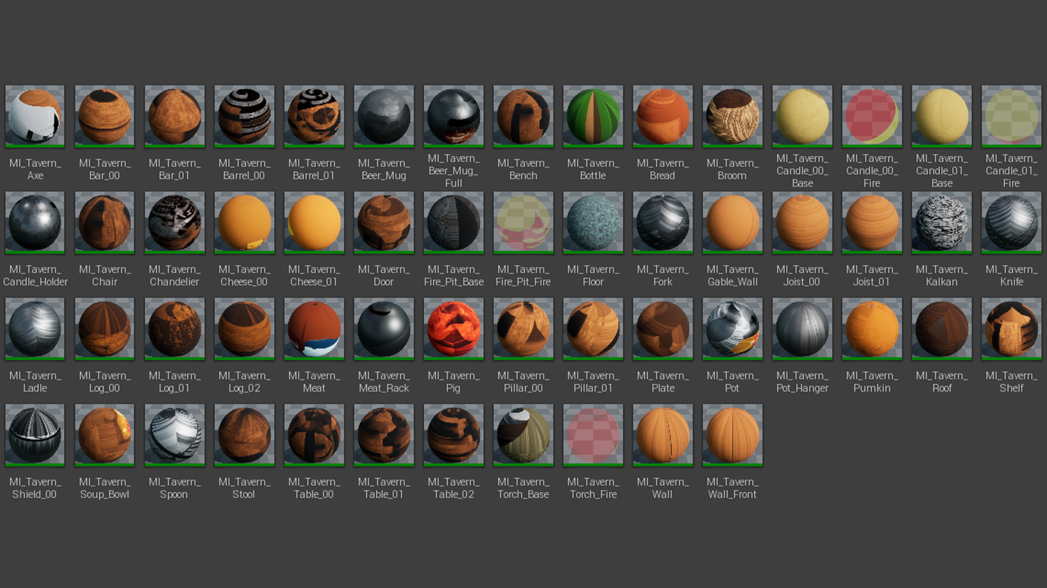Select MI_Tavern_Fire_Pit_Base thumbnail
Image resolution: width=1047 pixels, height=588 pixels.
coord(454,222)
